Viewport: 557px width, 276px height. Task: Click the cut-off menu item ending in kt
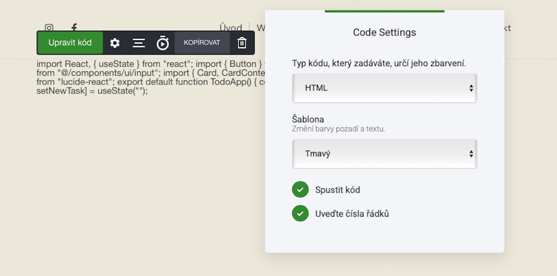coord(507,28)
